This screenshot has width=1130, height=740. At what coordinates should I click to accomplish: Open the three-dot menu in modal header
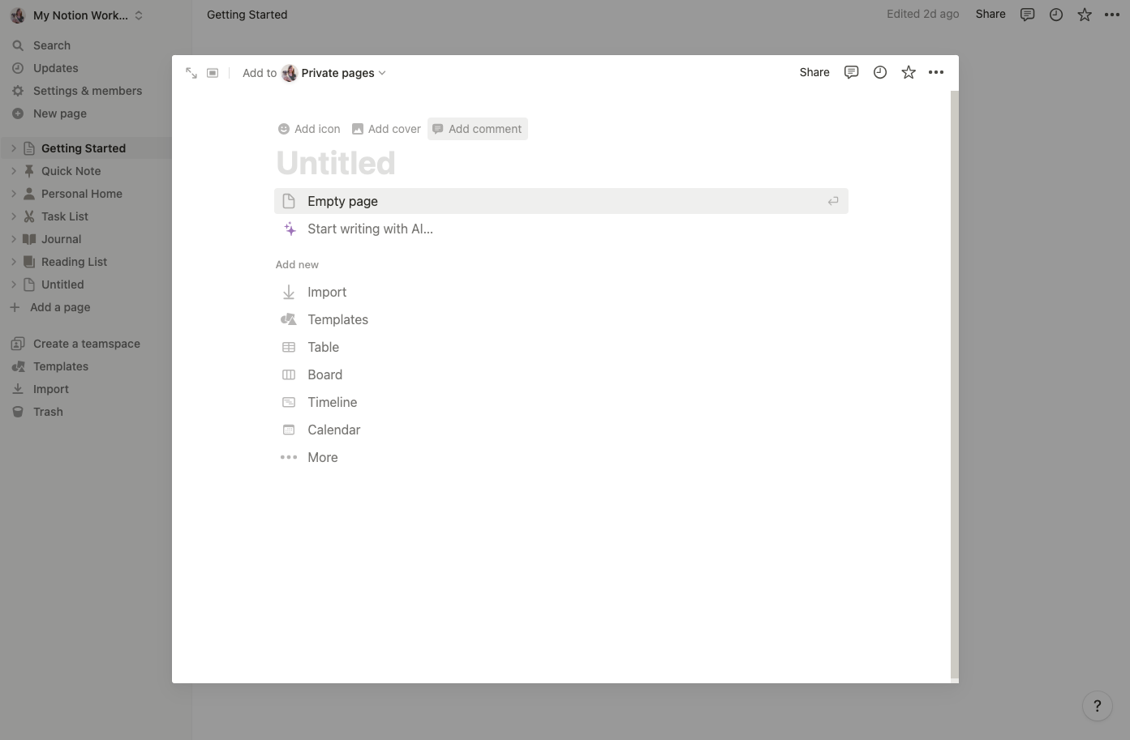point(936,72)
